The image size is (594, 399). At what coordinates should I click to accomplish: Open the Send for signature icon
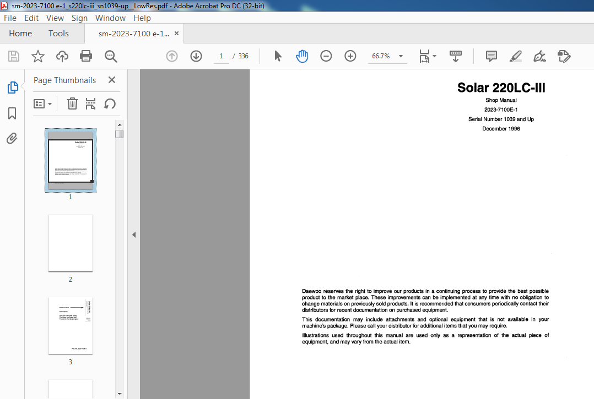pos(564,56)
